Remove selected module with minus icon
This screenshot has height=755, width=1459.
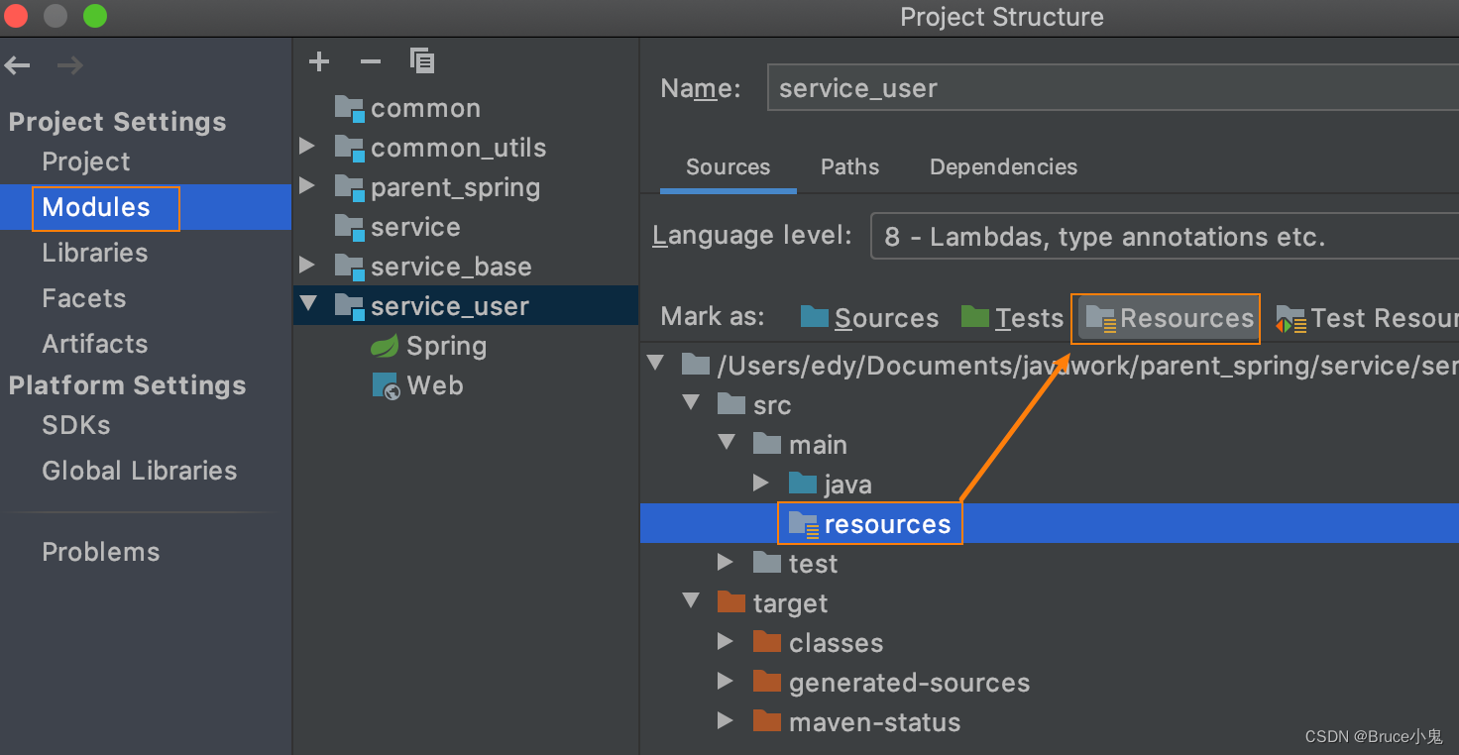(x=371, y=61)
